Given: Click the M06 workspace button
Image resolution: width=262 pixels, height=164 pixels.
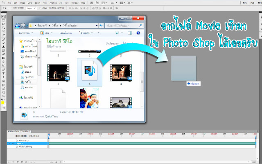Looking at the screenshot, I should (245, 3).
